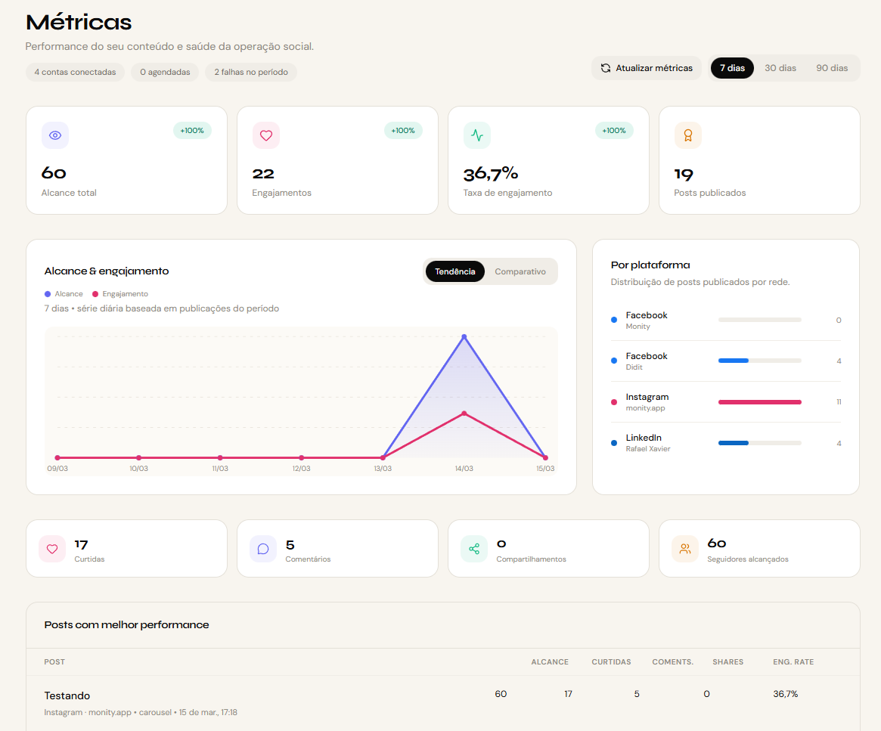Image resolution: width=881 pixels, height=731 pixels.
Task: Switch the period to 90 dias
Action: click(832, 68)
